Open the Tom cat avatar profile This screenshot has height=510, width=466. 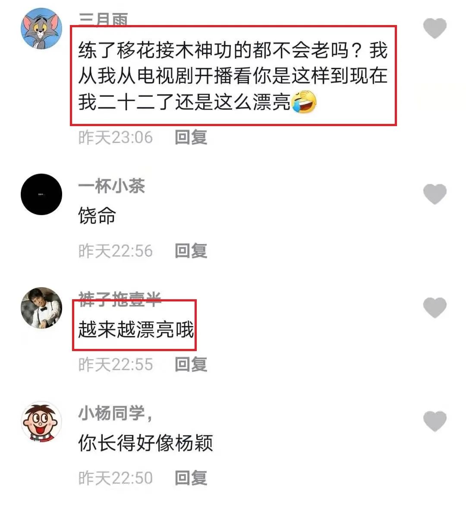click(41, 29)
